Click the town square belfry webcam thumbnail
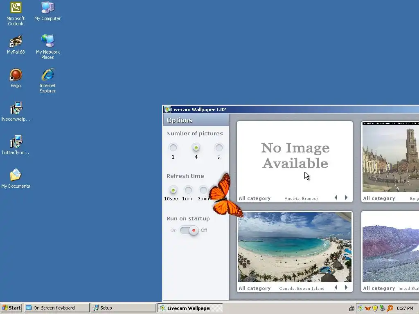The width and height of the screenshot is (419, 314). (x=391, y=157)
